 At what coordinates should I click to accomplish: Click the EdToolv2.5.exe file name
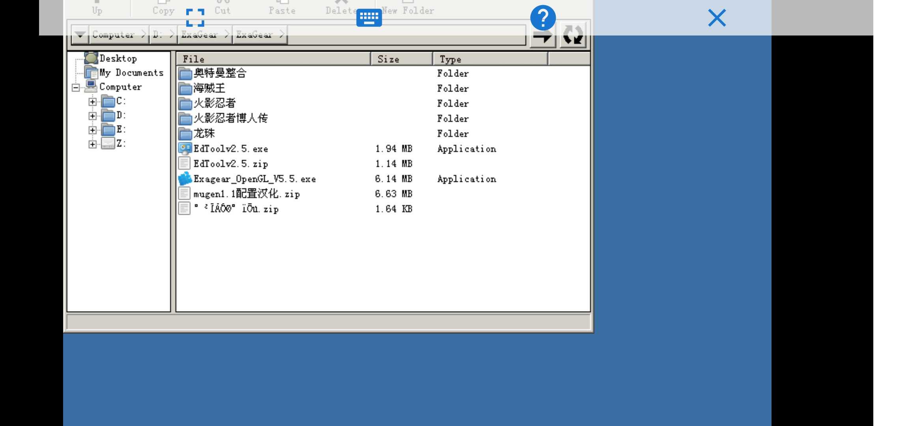point(231,149)
